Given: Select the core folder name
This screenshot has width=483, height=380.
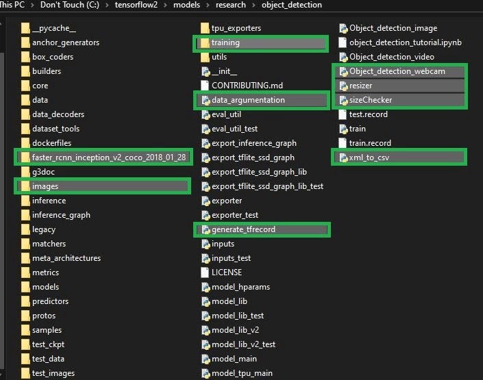Looking at the screenshot, I should point(40,86).
